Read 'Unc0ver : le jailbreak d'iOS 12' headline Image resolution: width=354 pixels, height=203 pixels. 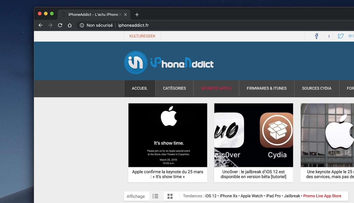254,174
